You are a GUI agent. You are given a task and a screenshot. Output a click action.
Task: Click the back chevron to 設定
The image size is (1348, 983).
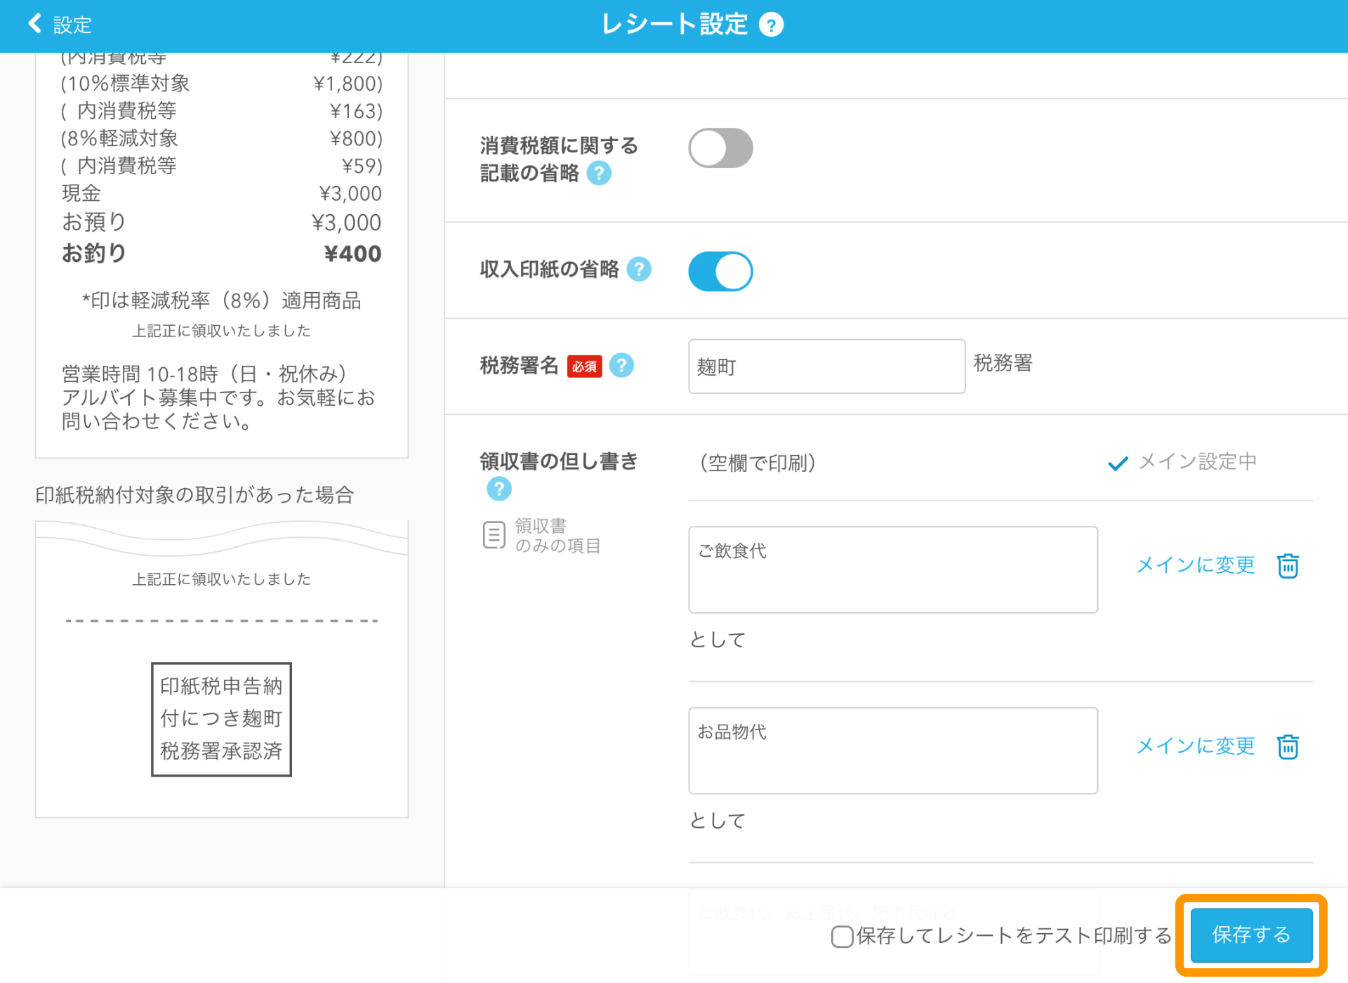point(33,23)
